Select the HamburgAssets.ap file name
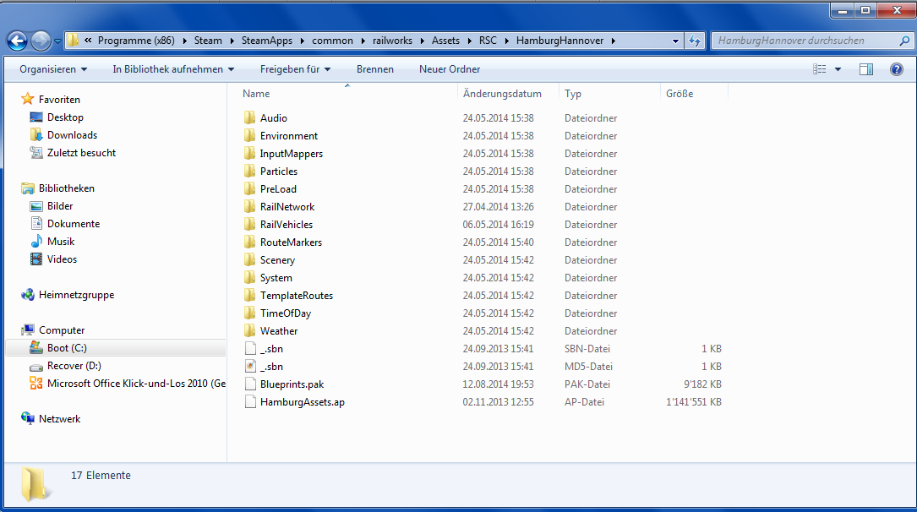This screenshot has height=512, width=917. click(303, 401)
